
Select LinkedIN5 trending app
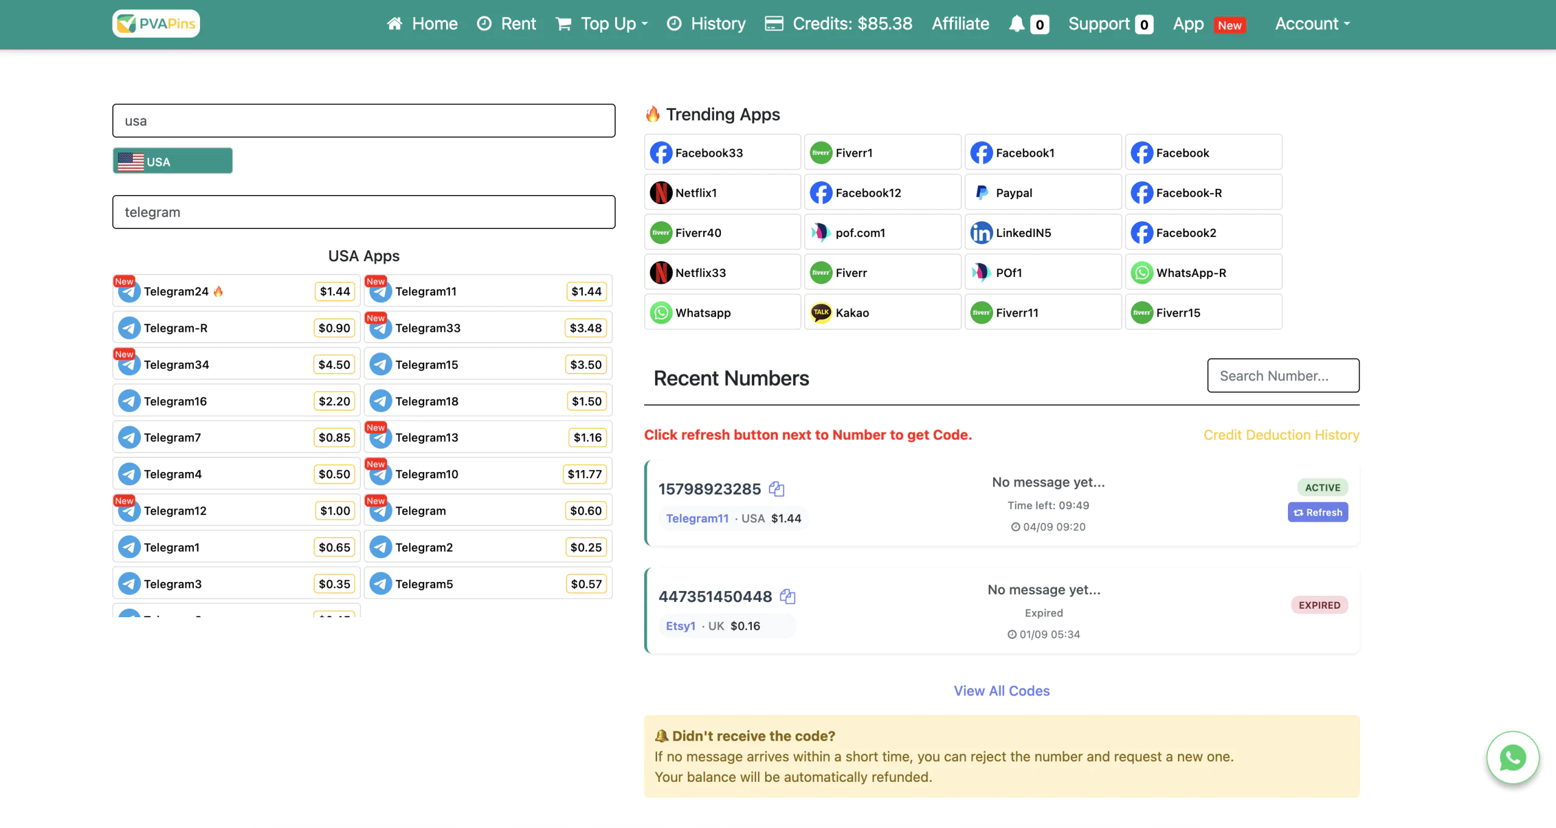click(1043, 233)
